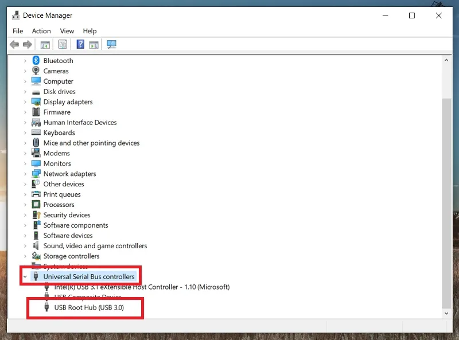Open the Help menu
The width and height of the screenshot is (459, 340).
coord(90,31)
